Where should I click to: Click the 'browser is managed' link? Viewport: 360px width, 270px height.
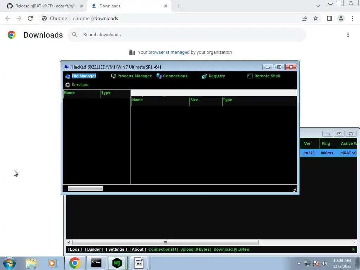click(169, 52)
